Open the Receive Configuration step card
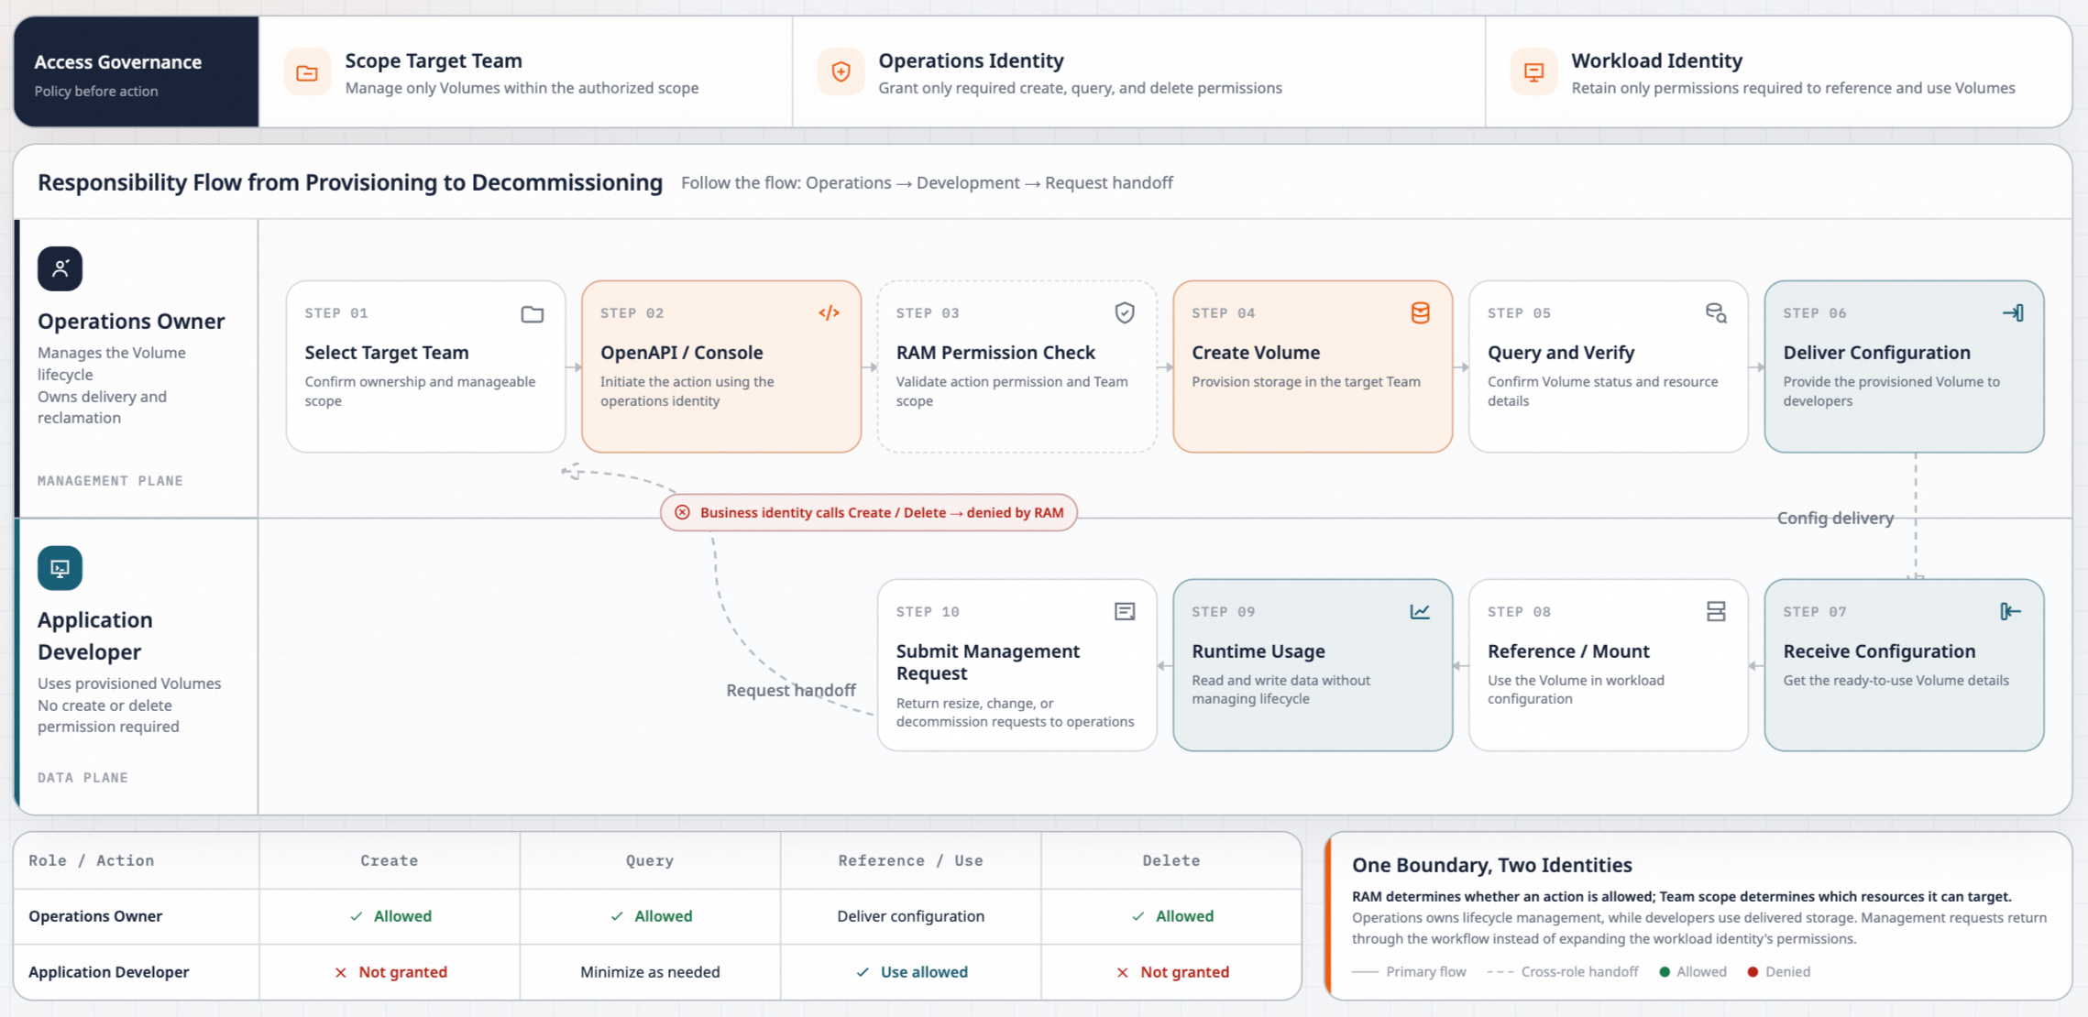The image size is (2088, 1017). [x=1904, y=665]
